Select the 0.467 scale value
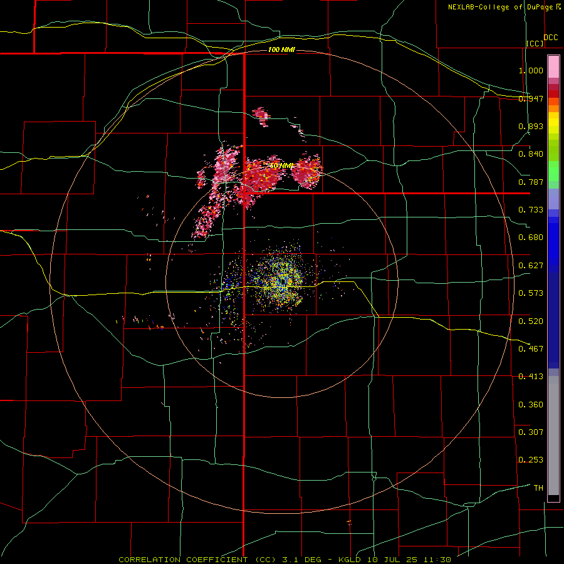This screenshot has height=564, width=564. [x=531, y=349]
